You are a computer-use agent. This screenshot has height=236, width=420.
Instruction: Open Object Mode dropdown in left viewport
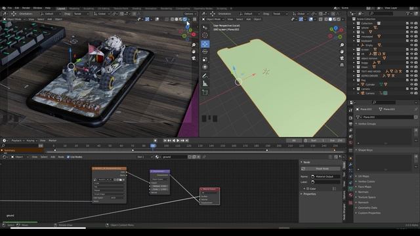[x=14, y=19]
